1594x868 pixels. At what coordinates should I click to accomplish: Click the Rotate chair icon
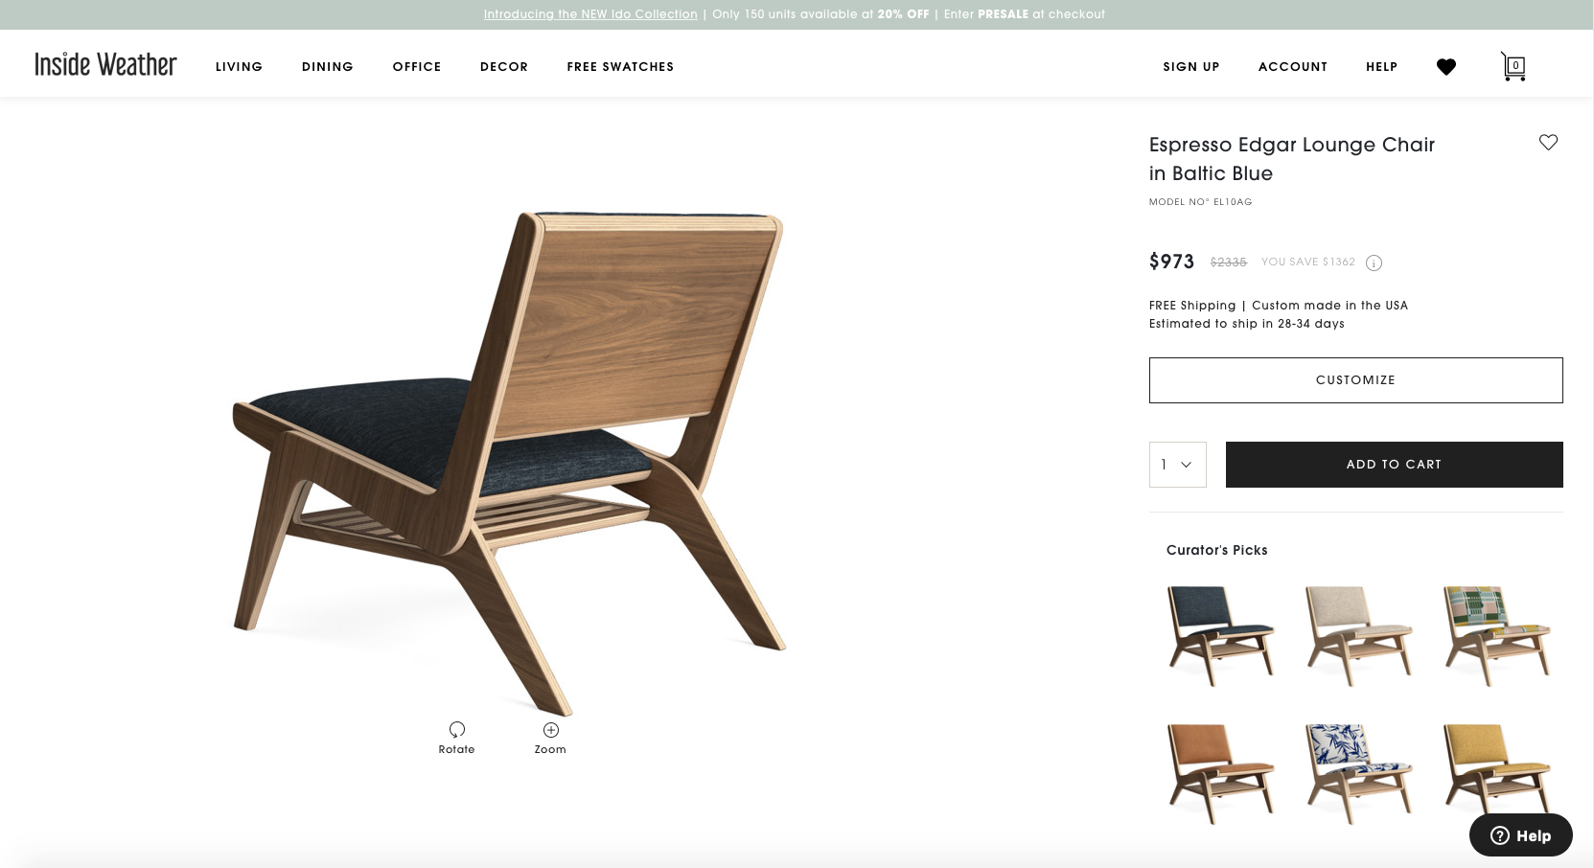tap(457, 729)
